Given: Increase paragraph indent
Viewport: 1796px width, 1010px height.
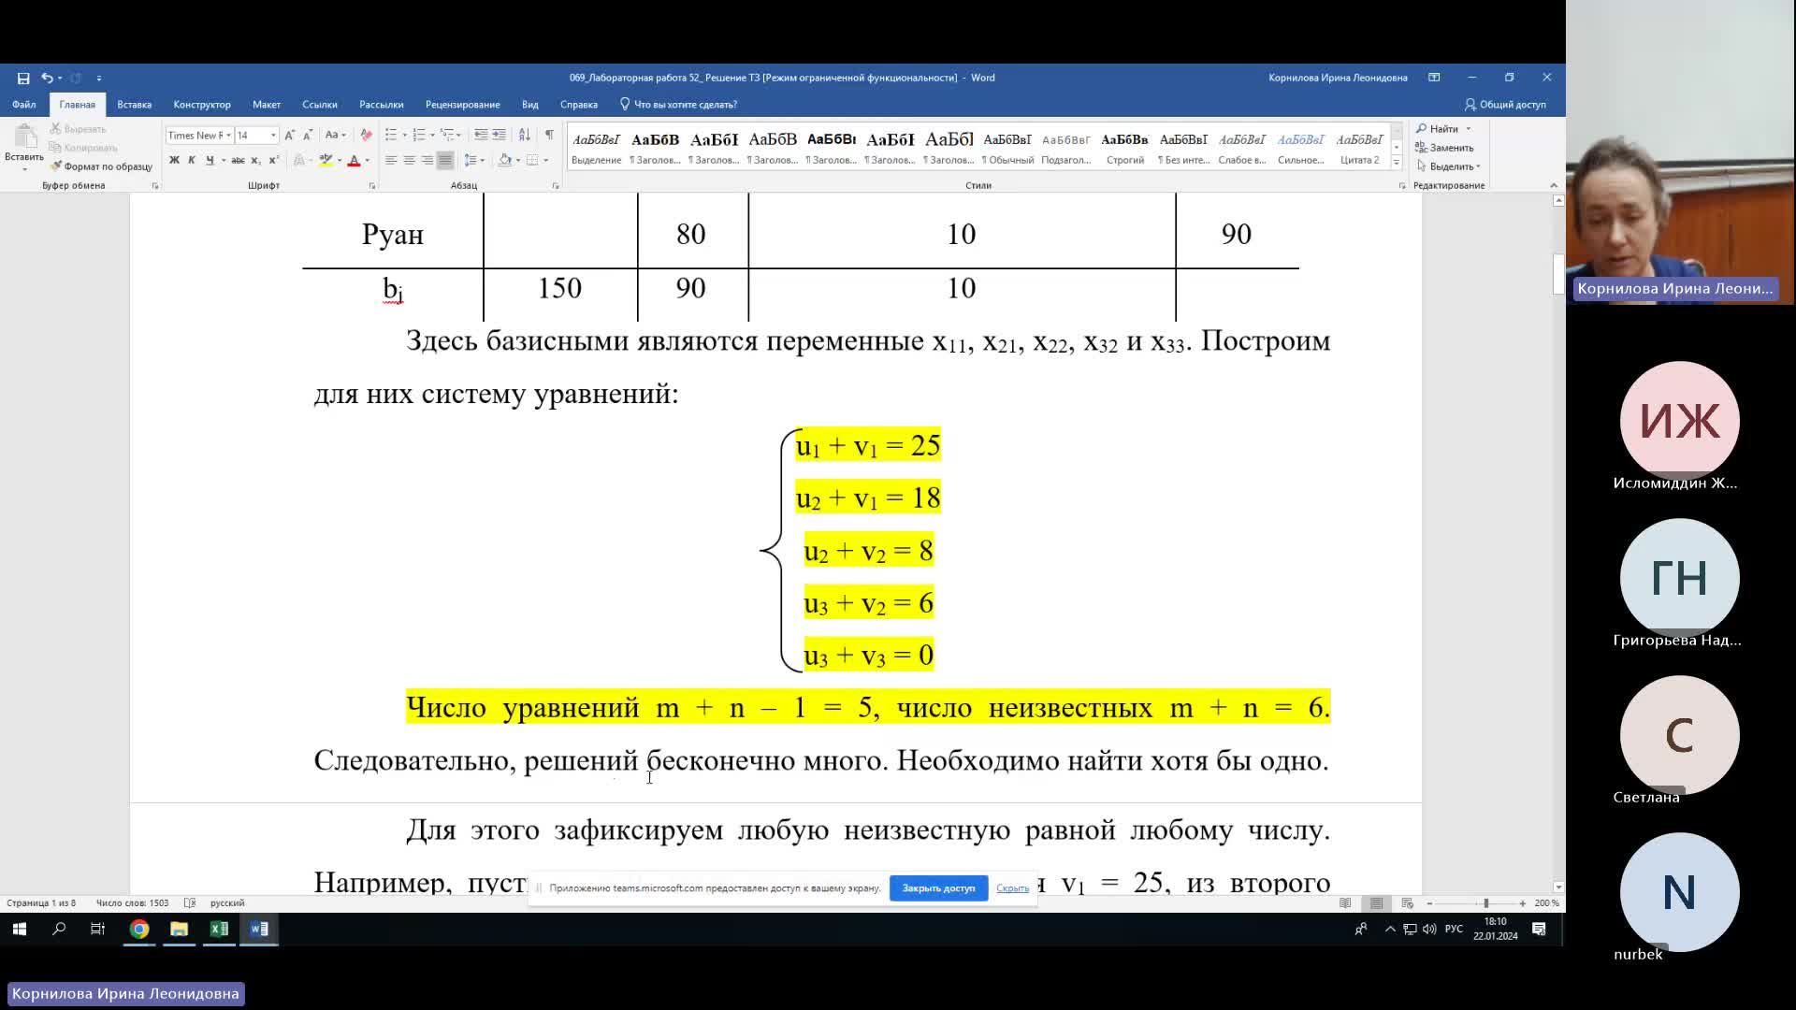Looking at the screenshot, I should [500, 136].
